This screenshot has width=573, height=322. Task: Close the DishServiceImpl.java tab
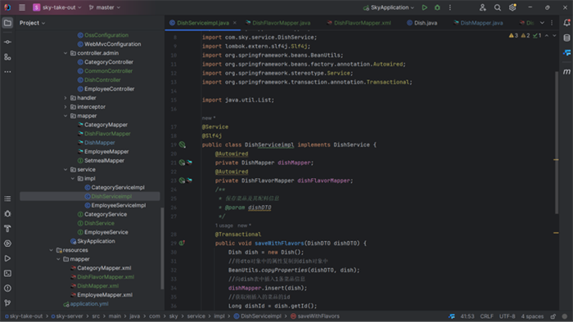pyautogui.click(x=235, y=23)
